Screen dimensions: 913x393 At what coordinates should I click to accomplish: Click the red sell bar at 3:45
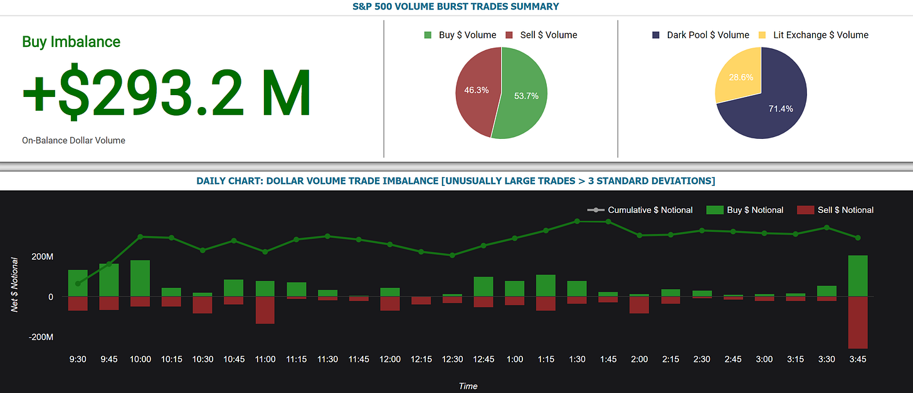coord(857,322)
